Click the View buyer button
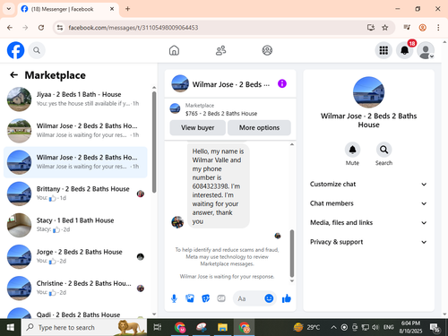This screenshot has width=448, height=336. [x=198, y=127]
